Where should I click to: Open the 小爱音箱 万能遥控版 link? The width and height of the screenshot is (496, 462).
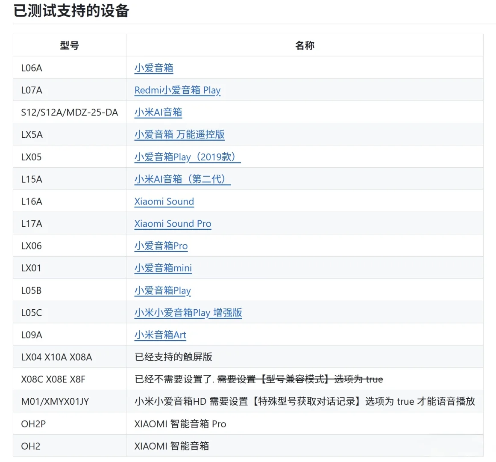point(180,134)
